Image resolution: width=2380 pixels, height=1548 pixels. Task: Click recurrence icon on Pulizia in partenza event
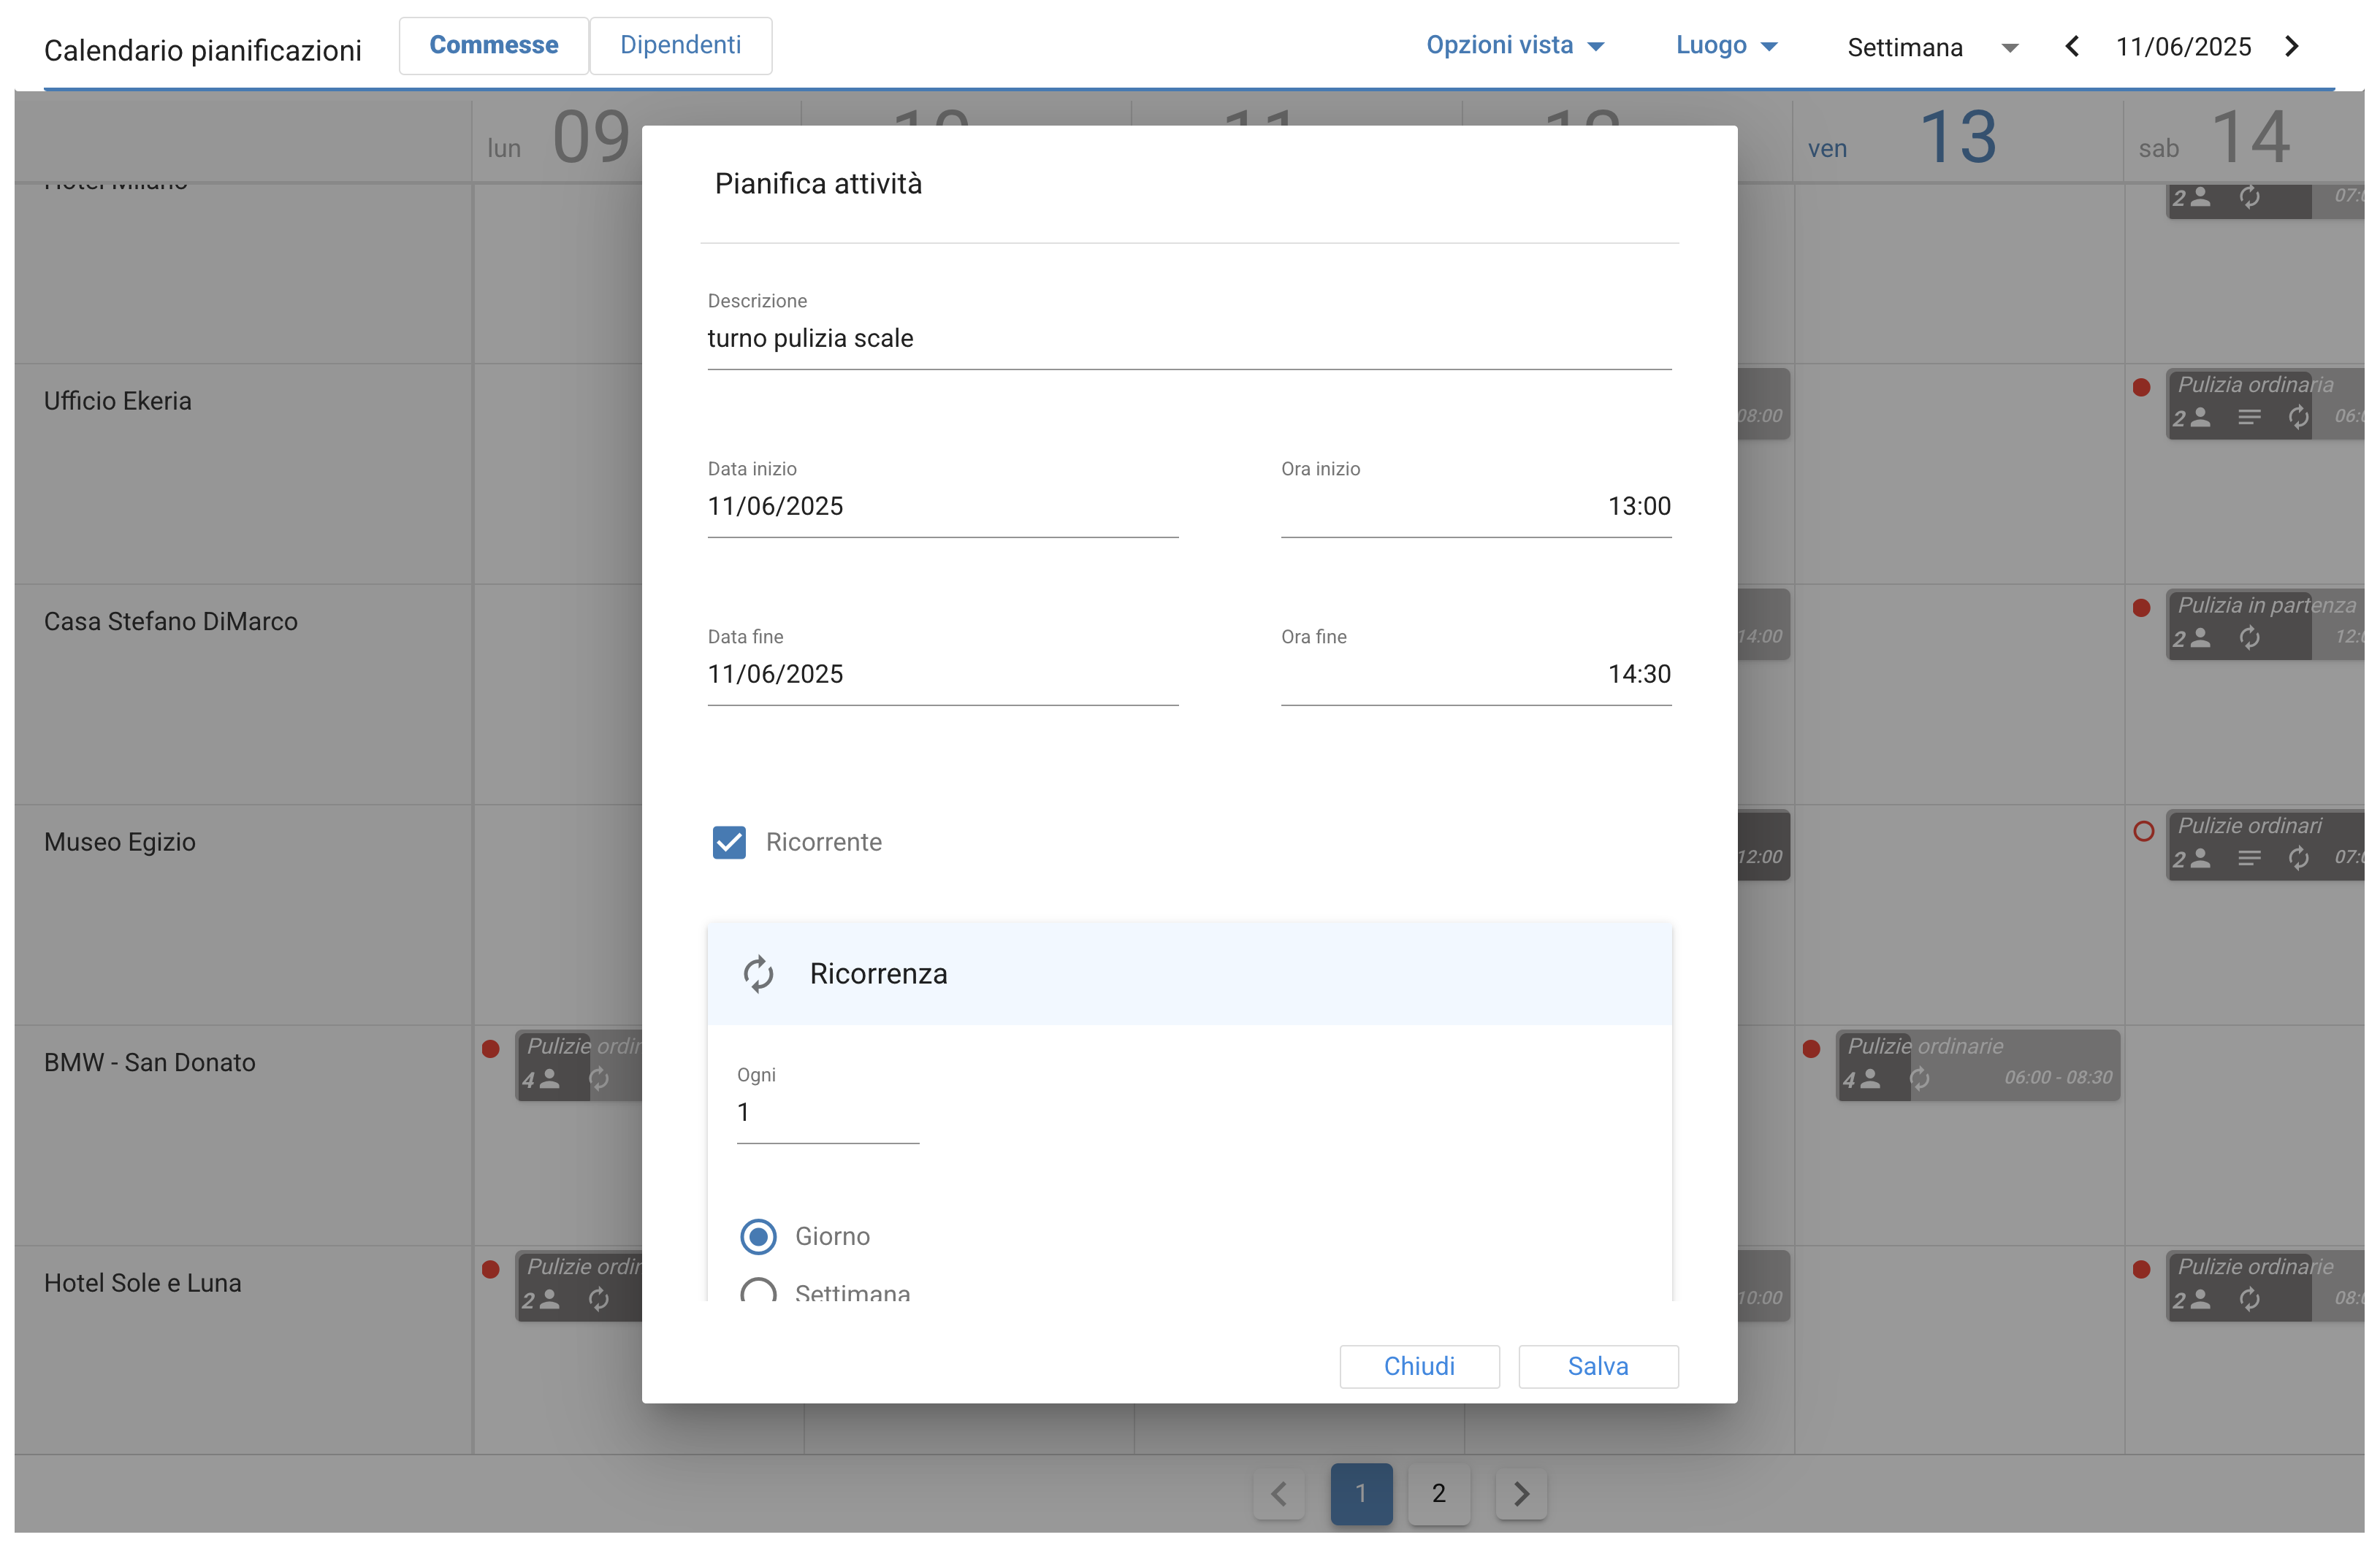2249,637
